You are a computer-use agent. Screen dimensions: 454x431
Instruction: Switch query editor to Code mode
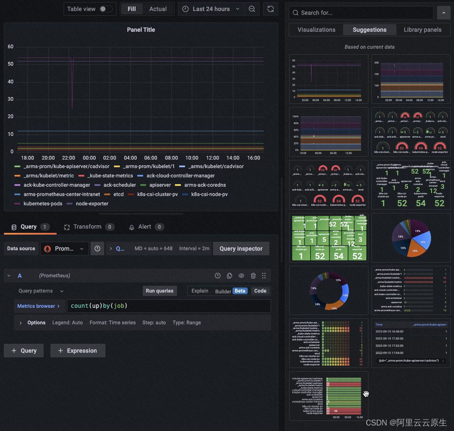(x=260, y=291)
